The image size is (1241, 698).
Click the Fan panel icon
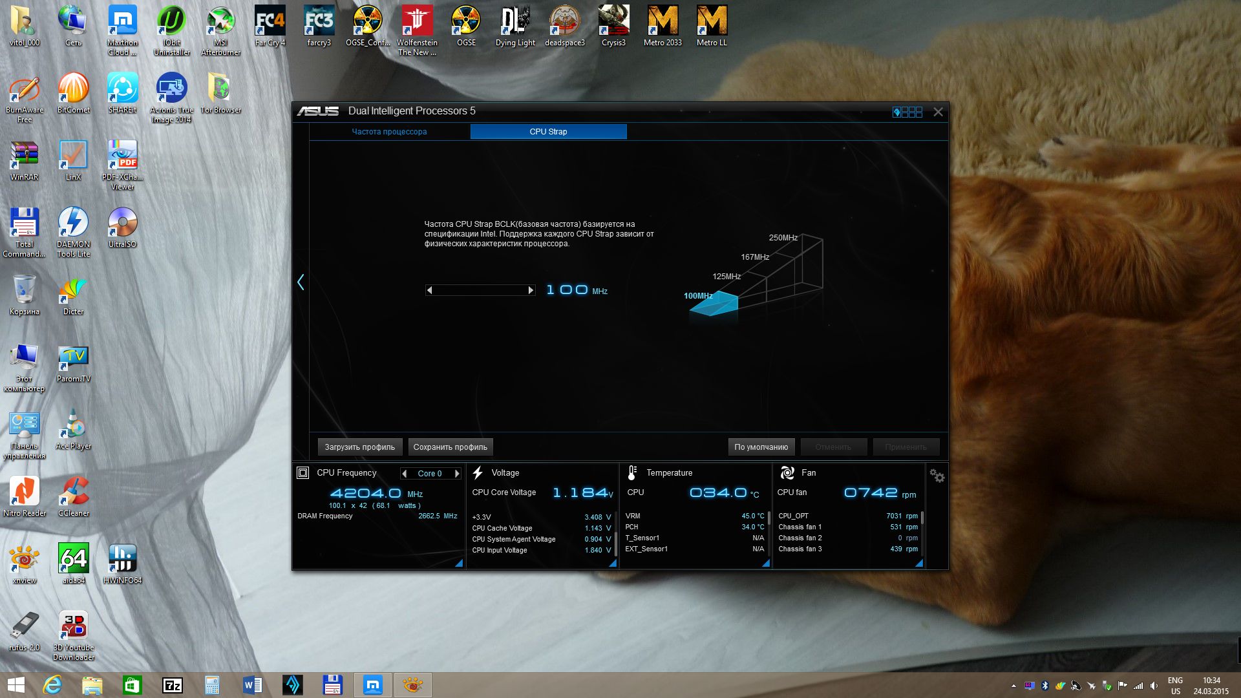(787, 472)
